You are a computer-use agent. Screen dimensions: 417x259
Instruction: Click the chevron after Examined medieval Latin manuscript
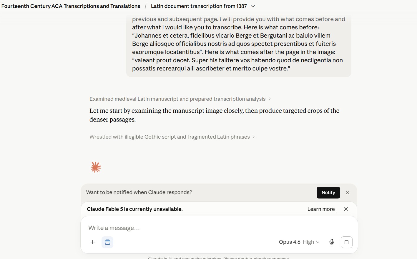coord(269,99)
